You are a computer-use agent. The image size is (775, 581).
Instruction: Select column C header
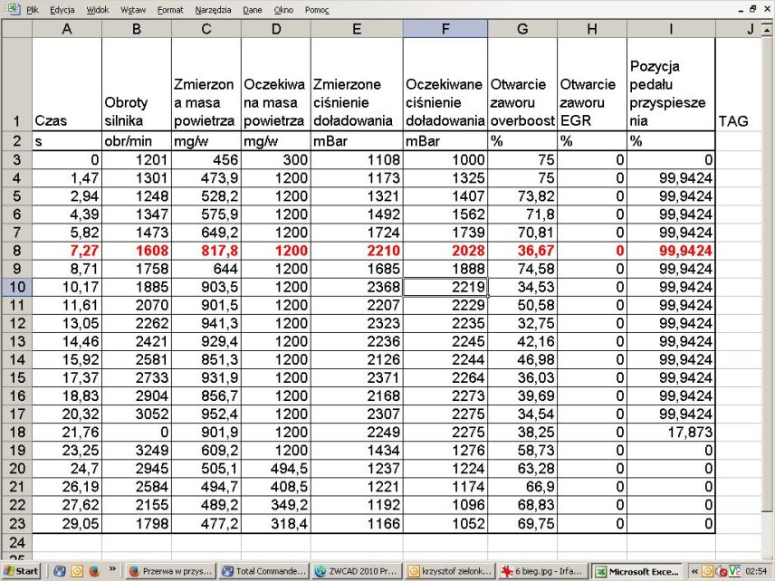206,29
